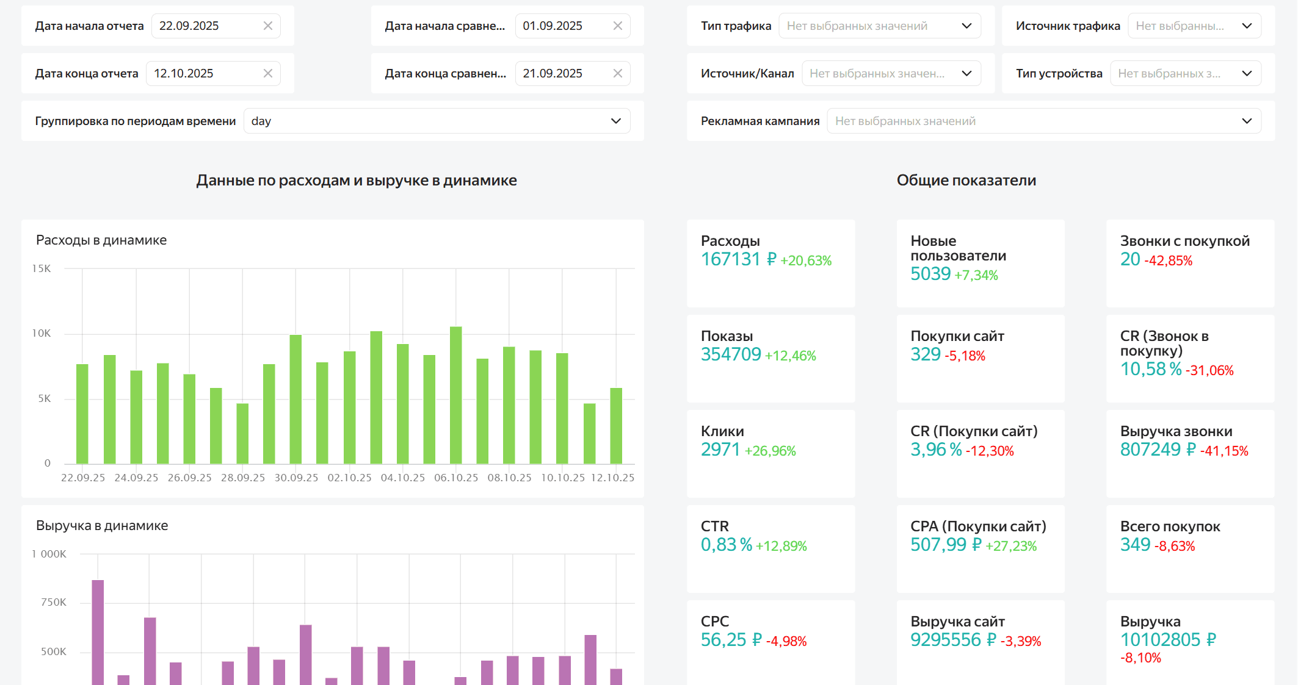The height and width of the screenshot is (685, 1298).
Task: Clear comparison end date 21.09.2025
Action: pyautogui.click(x=617, y=73)
